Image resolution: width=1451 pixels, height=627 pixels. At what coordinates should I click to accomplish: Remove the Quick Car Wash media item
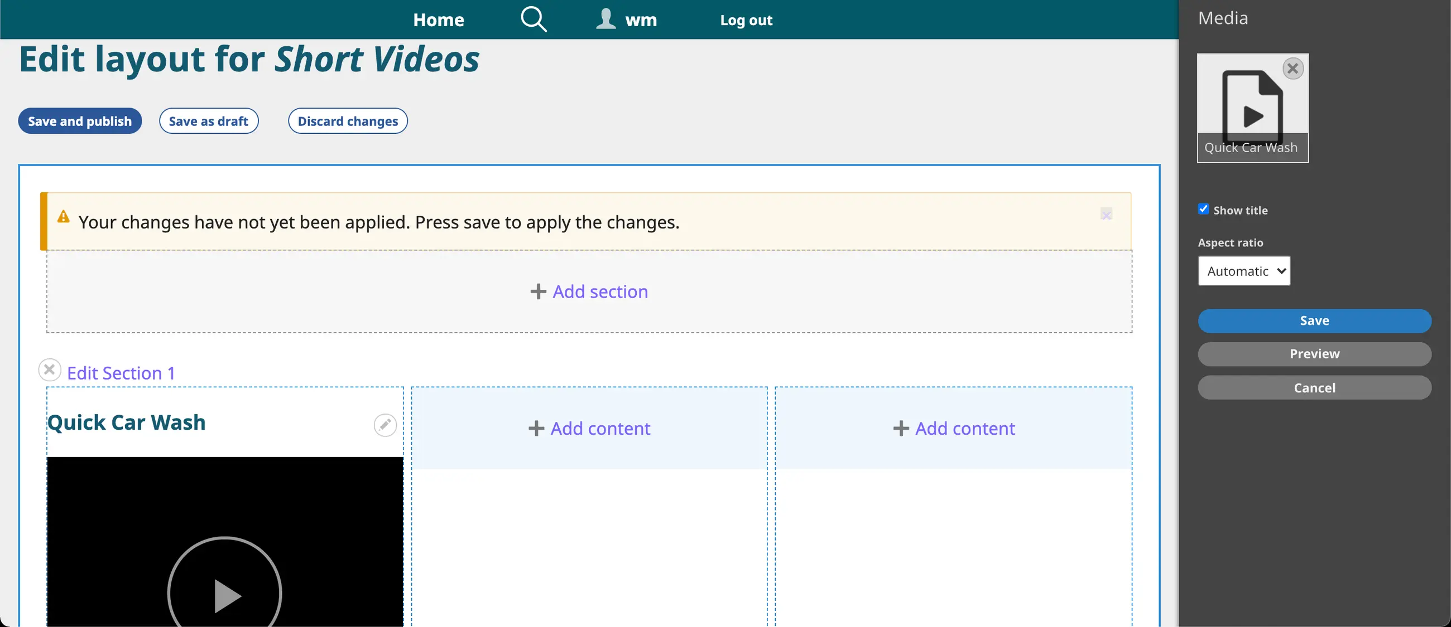pos(1293,69)
